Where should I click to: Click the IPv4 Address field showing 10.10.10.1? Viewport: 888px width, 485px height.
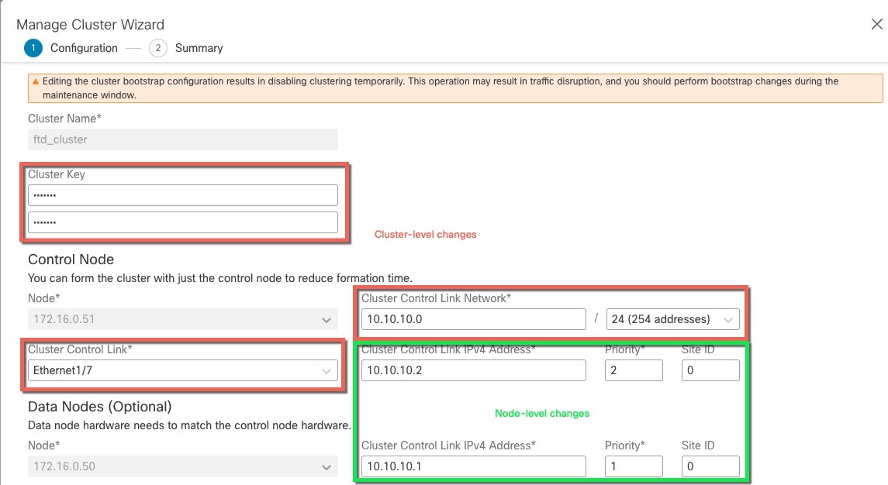pyautogui.click(x=473, y=466)
